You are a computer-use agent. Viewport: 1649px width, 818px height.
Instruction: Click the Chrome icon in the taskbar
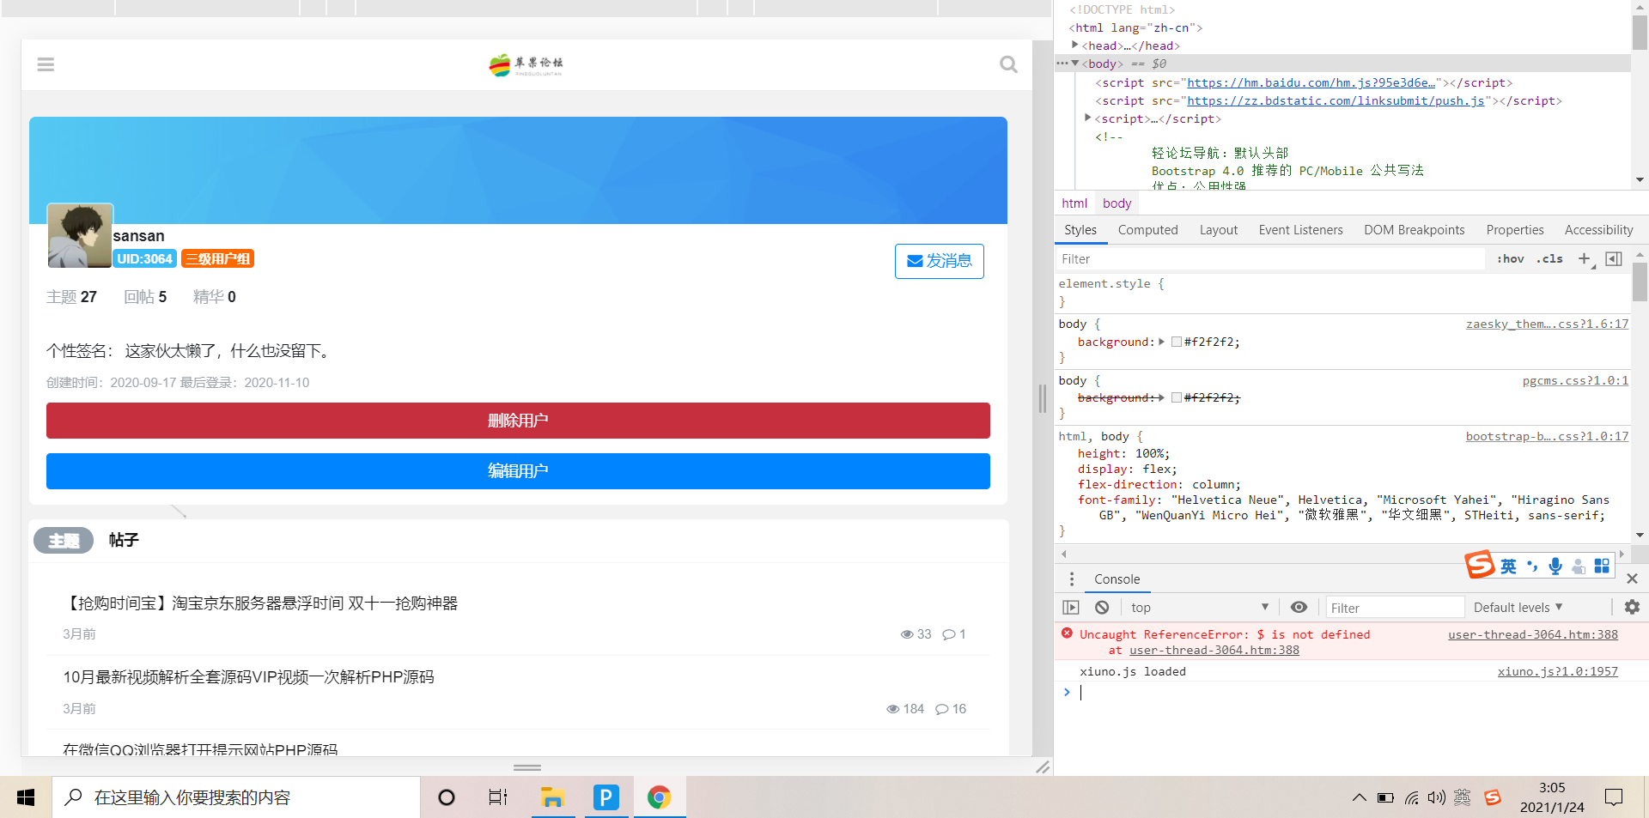(x=659, y=797)
